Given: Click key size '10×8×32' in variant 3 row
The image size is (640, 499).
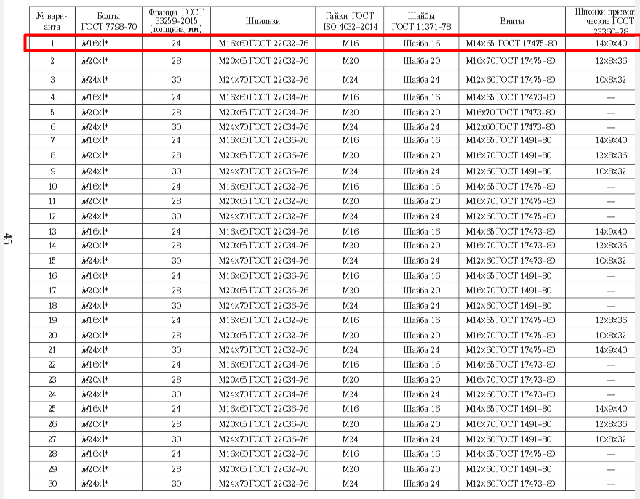Looking at the screenshot, I should coord(610,79).
